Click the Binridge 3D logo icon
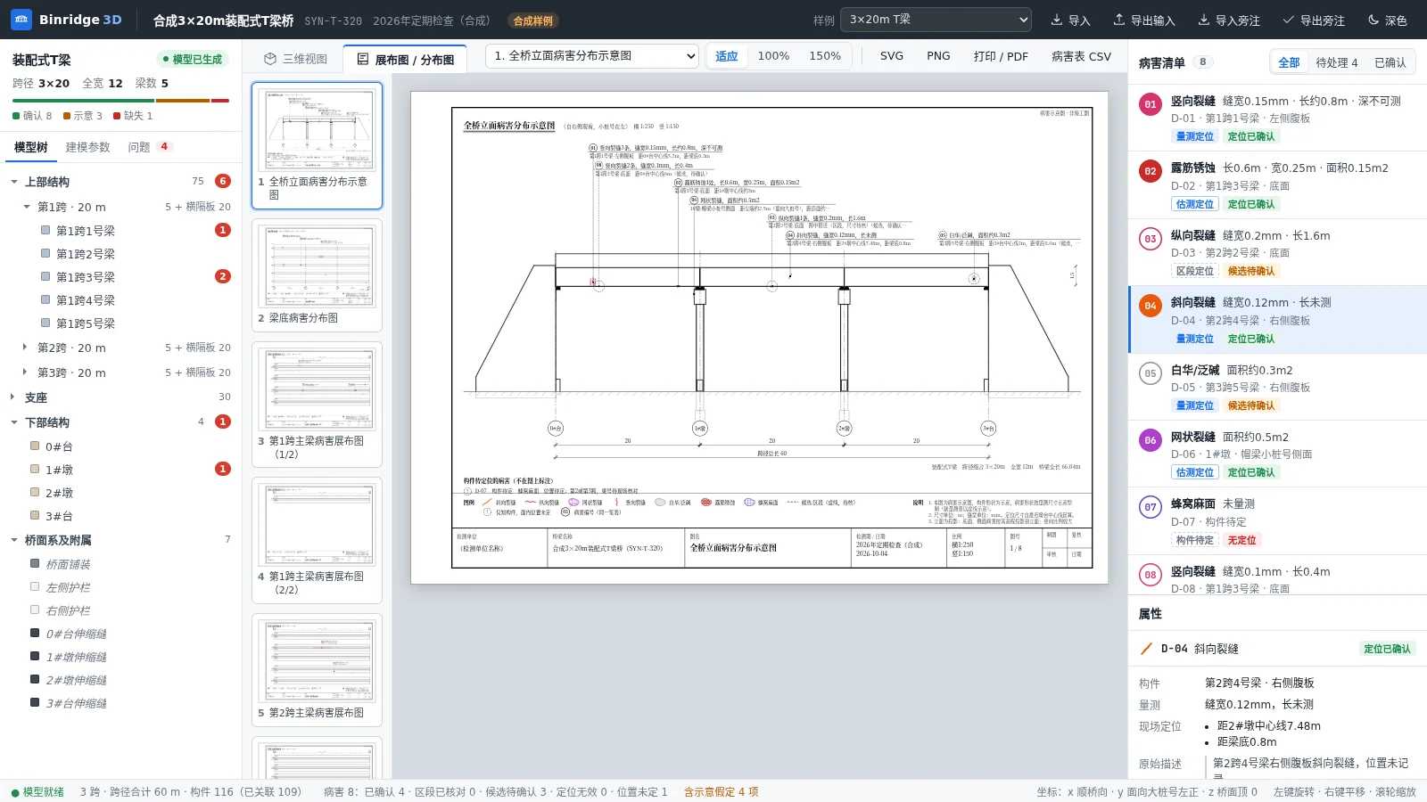The image size is (1427, 802). coord(21,20)
